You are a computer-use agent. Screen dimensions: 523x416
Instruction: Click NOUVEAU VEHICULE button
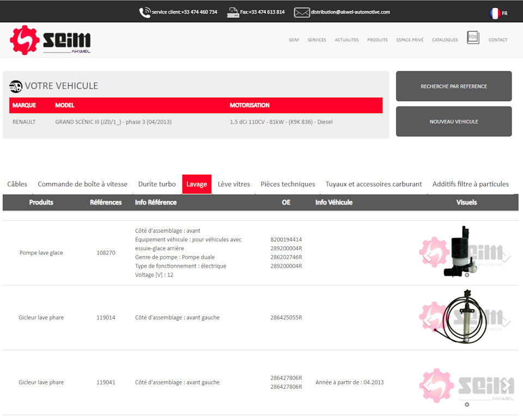(454, 121)
